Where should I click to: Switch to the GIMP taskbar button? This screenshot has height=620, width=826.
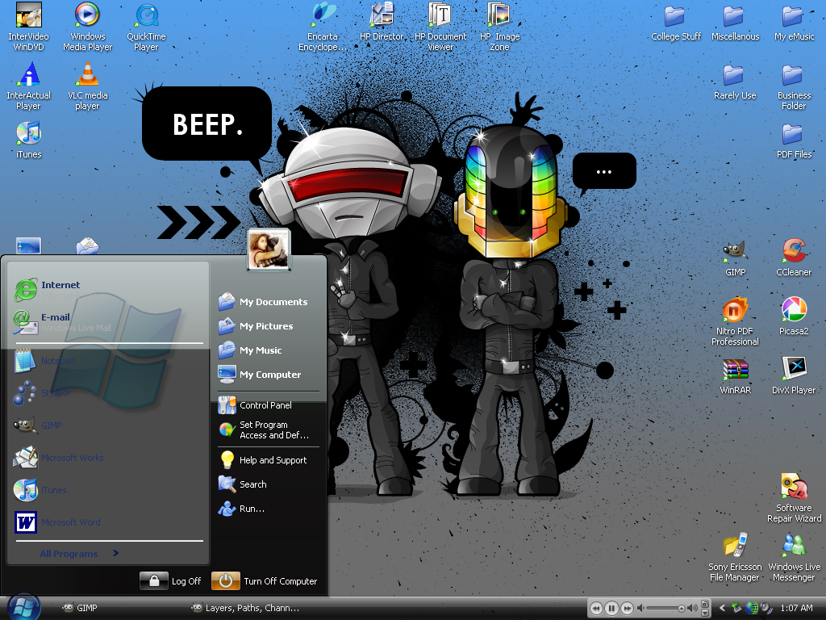click(x=80, y=608)
